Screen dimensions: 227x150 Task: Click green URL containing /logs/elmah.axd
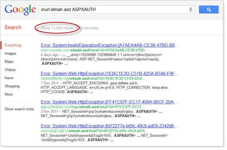pos(93,107)
